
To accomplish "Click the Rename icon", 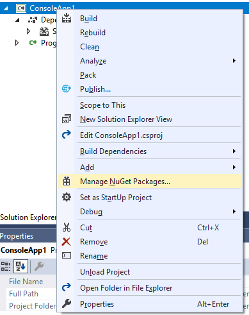I will point(67,255).
